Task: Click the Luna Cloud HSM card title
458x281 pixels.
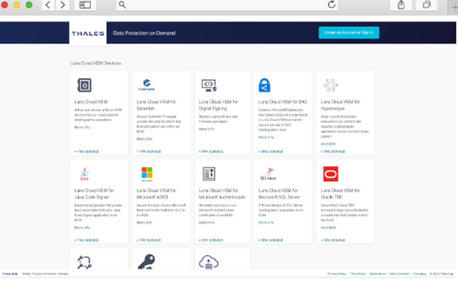Action: [91, 102]
